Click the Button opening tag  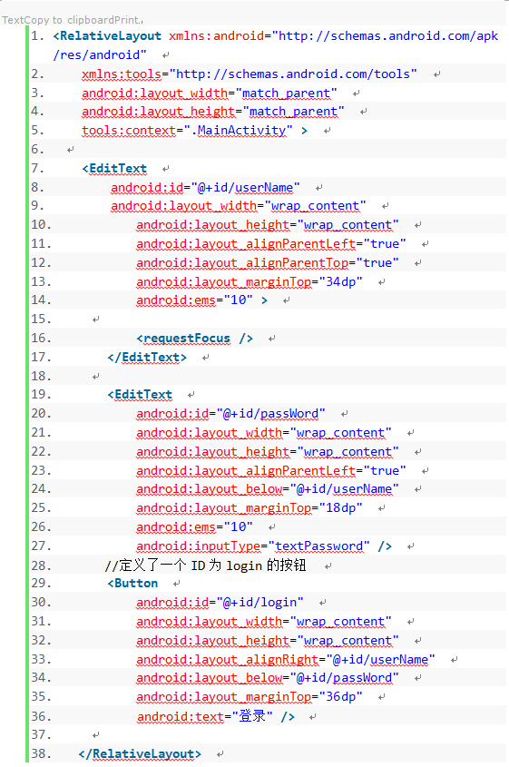(132, 584)
